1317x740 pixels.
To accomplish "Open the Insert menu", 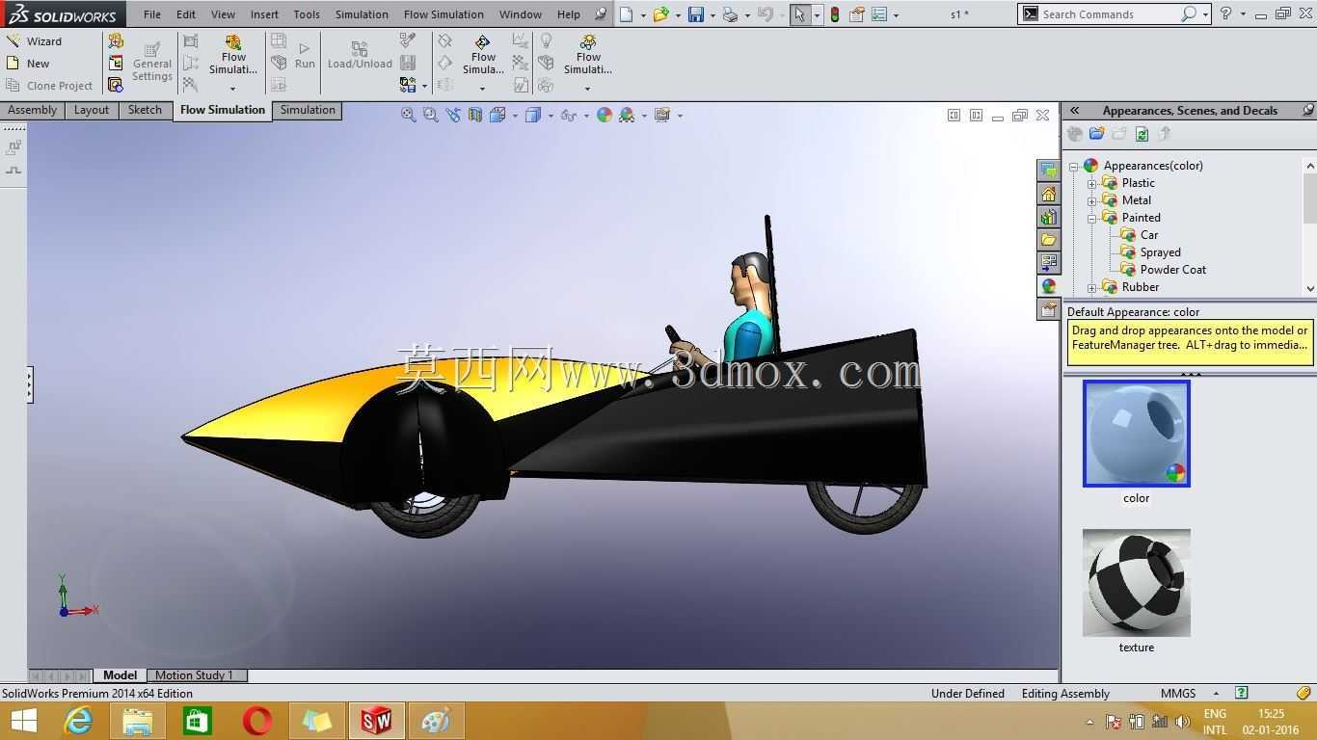I will [x=264, y=14].
